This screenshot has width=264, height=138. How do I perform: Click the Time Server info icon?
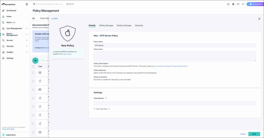click(x=106, y=98)
